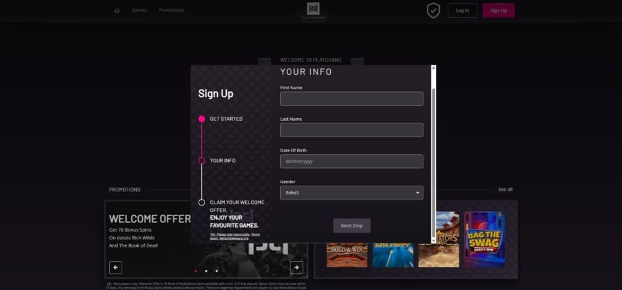This screenshot has height=290, width=622.
Task: Click the Your Info step circle
Action: [201, 161]
